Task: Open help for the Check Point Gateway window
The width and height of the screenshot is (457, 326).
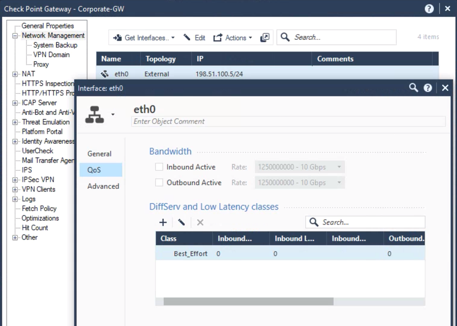Action: click(x=429, y=9)
